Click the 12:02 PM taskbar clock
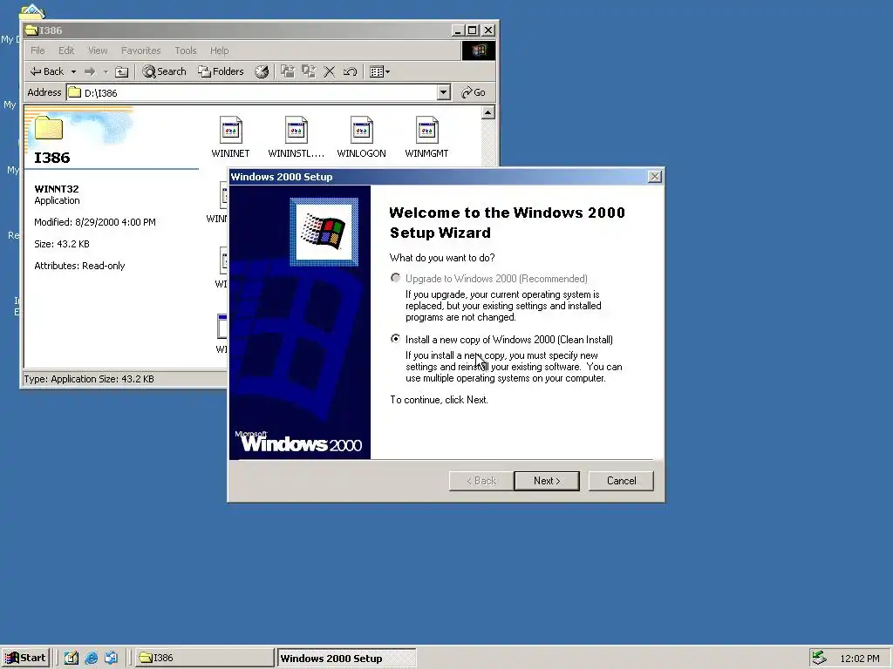The height and width of the screenshot is (669, 893). pos(859,659)
